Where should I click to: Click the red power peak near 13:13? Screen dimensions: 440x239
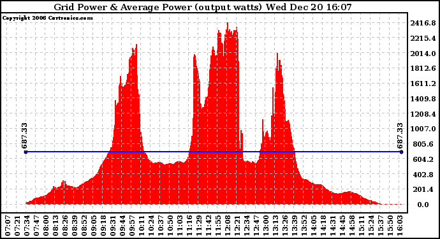277,54
